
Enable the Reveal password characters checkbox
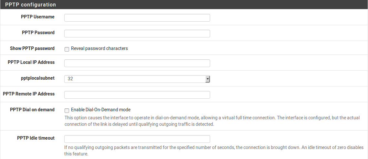coord(67,49)
